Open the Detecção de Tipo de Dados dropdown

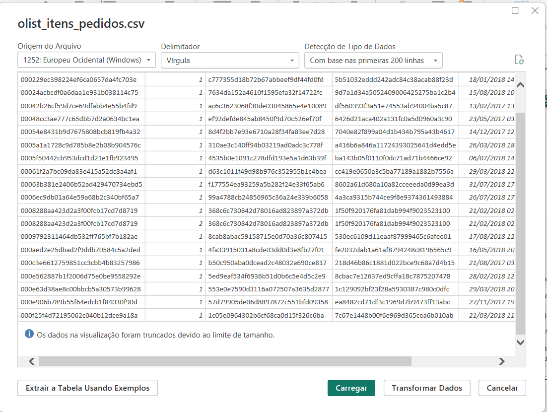(373, 61)
